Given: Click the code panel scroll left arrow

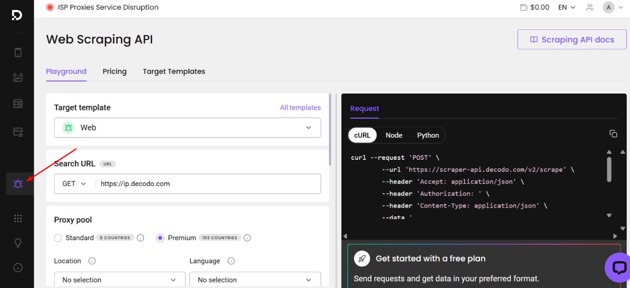Looking at the screenshot, I should 344,236.
